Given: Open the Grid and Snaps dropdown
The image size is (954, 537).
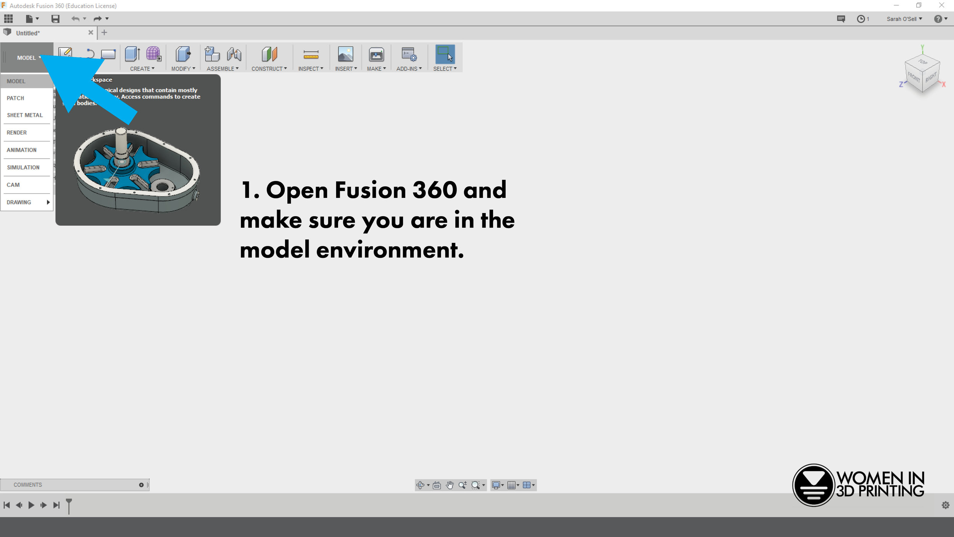Looking at the screenshot, I should 513,485.
